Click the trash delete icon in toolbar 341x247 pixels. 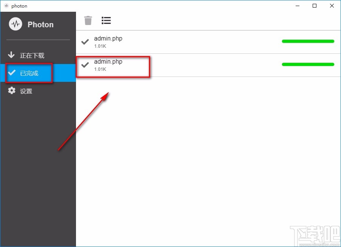pos(88,20)
